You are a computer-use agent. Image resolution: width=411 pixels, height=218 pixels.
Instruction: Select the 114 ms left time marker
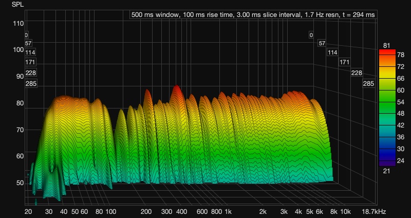30,52
